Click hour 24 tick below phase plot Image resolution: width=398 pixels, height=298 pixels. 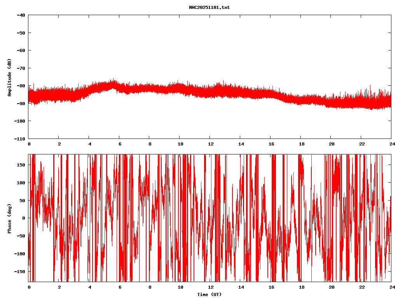click(x=391, y=287)
